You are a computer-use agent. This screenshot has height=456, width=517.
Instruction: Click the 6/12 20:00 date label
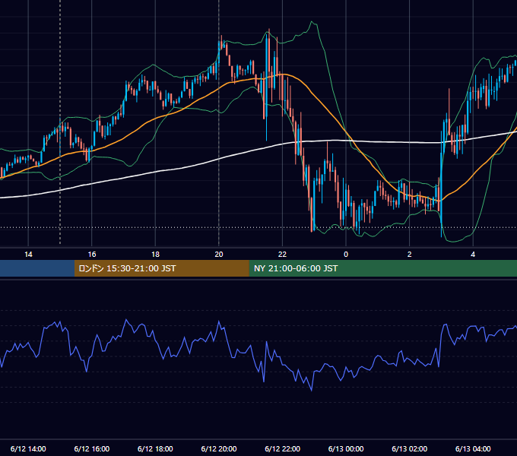click(219, 448)
